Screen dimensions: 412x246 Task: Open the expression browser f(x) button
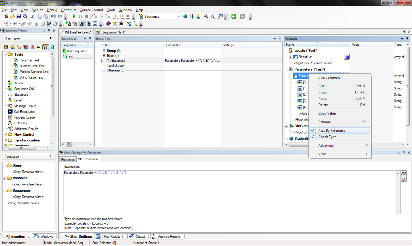(404, 173)
